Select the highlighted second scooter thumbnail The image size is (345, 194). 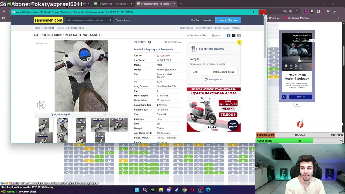[x=63, y=125]
